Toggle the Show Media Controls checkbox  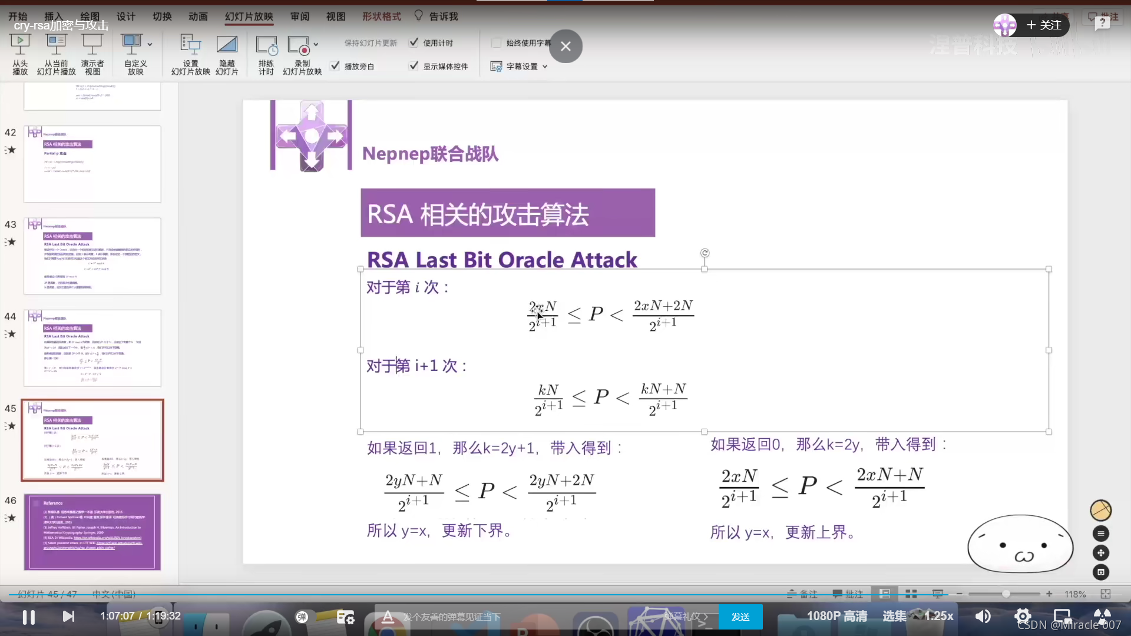[414, 66]
